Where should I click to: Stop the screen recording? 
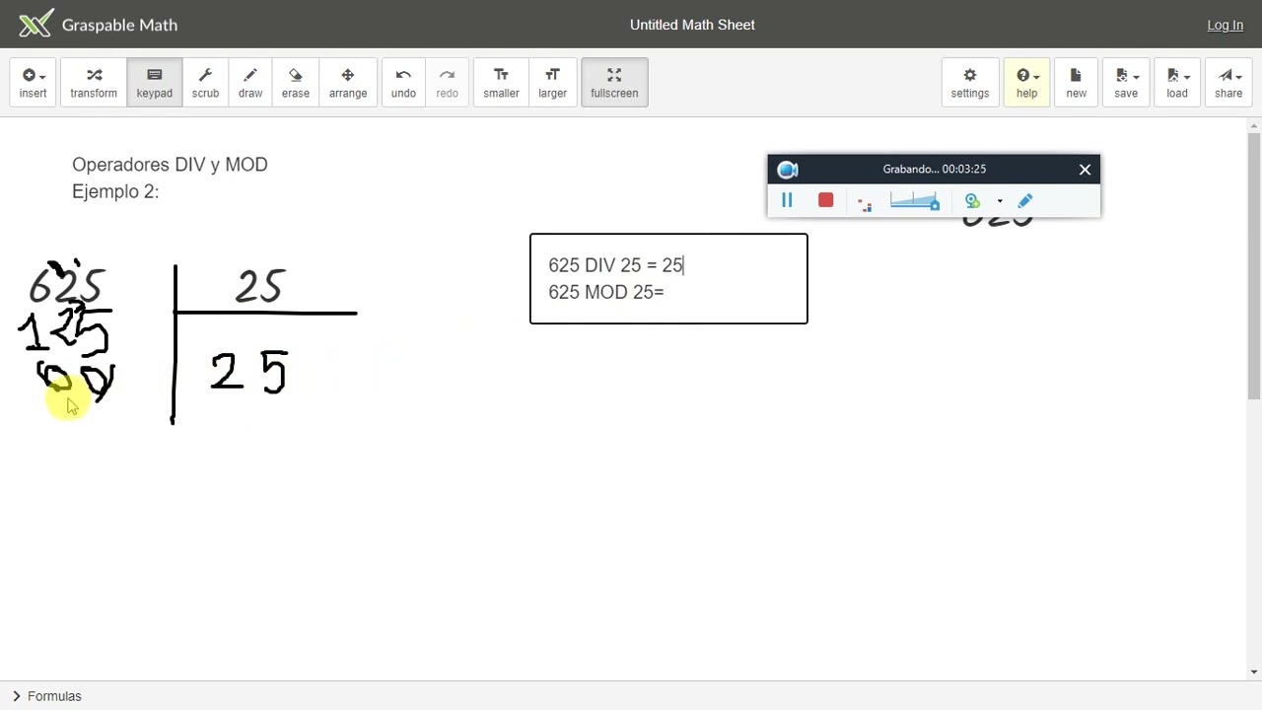click(825, 201)
